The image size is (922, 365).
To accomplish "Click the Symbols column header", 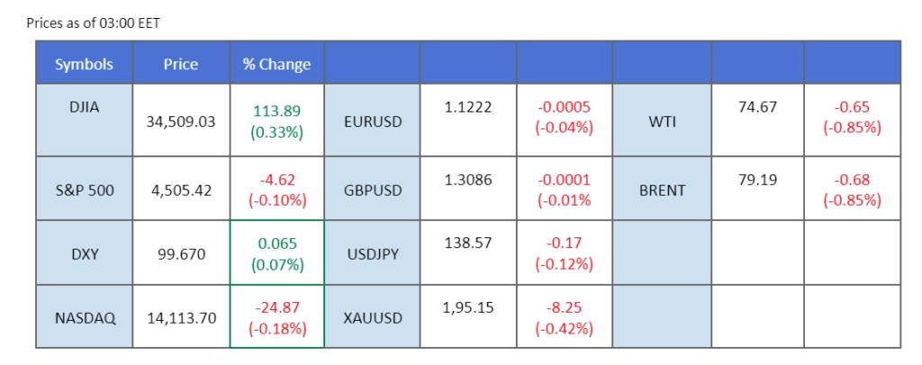I will [84, 64].
